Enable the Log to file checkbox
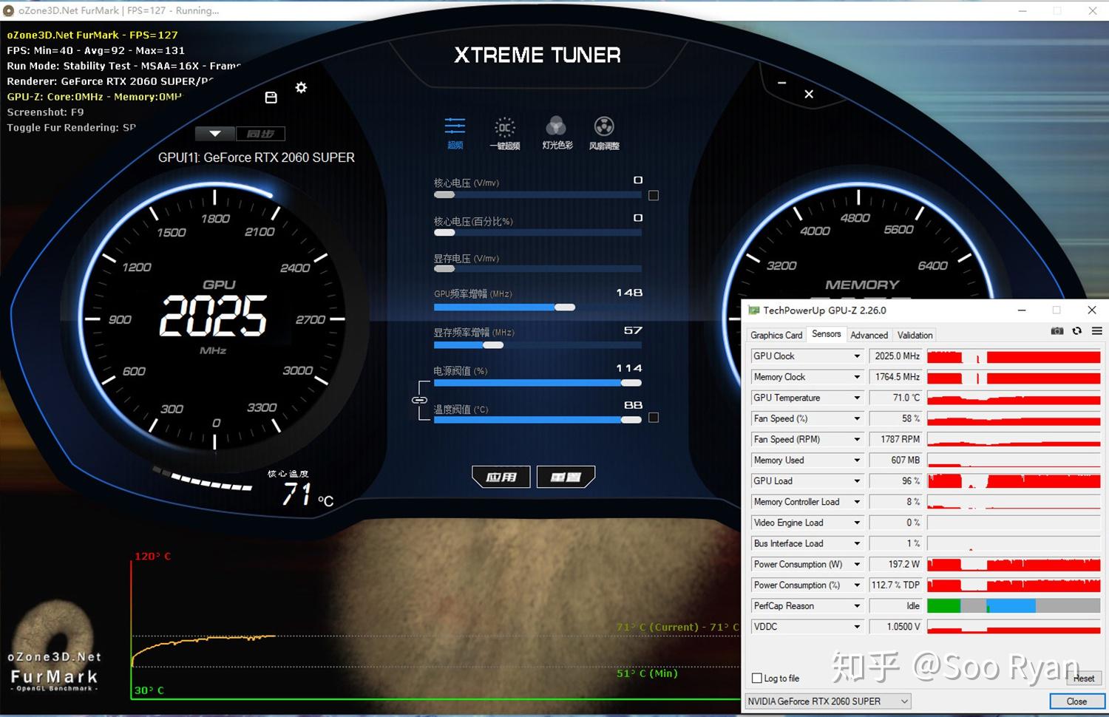 pos(756,678)
